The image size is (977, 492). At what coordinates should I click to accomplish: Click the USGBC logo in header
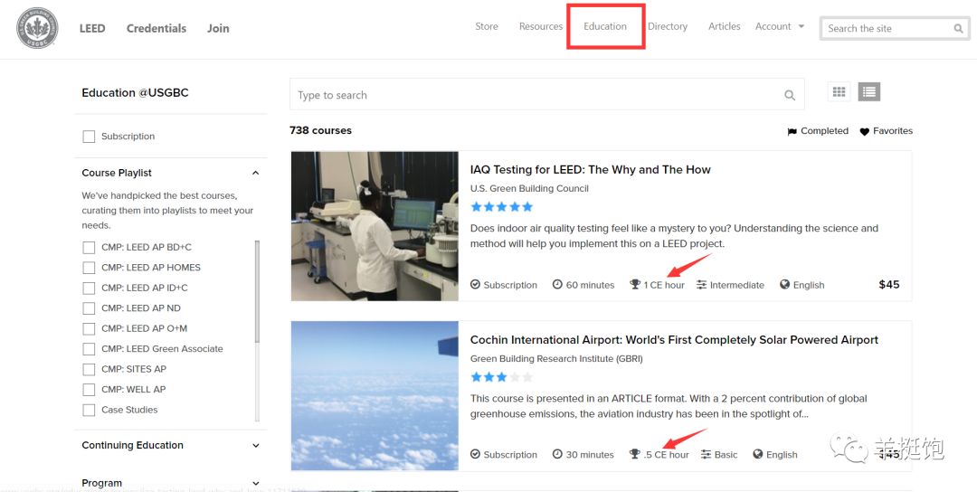[x=37, y=28]
